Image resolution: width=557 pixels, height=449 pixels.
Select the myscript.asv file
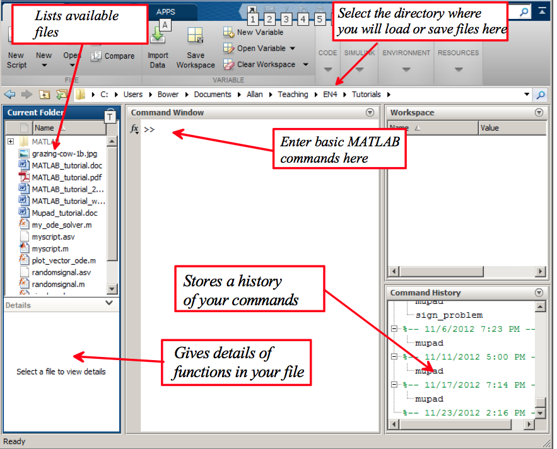coord(53,236)
